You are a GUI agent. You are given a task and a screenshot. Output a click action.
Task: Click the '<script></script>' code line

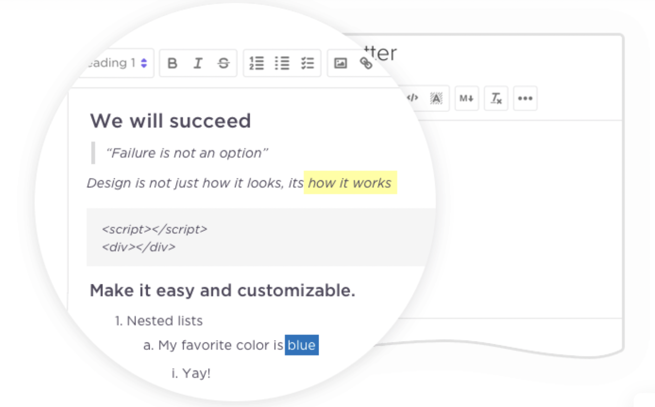click(154, 229)
